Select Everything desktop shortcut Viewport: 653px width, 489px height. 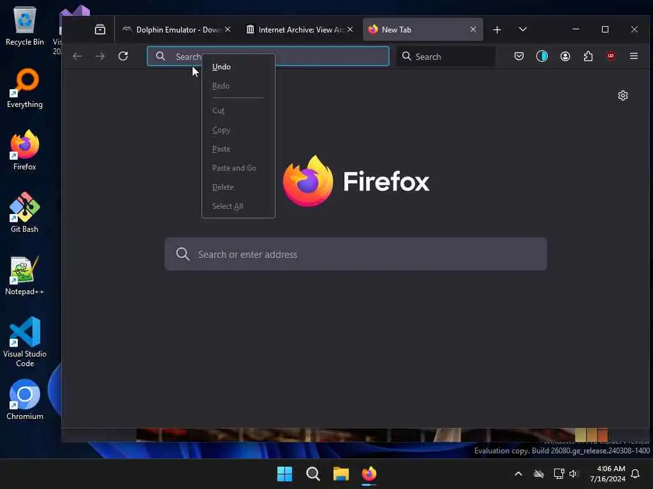pos(25,88)
